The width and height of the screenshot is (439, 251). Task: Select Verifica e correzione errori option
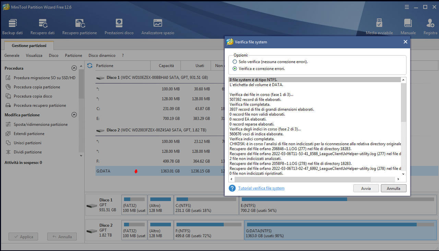259,69
